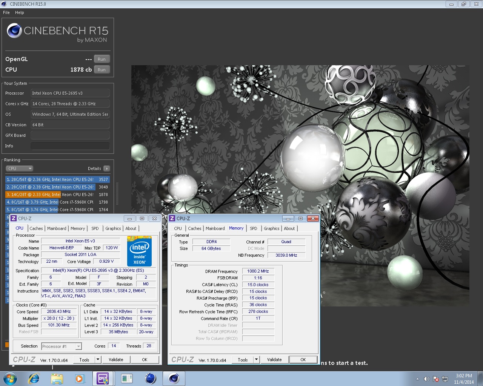Switch to the Cinebench taskbar icon
The width and height of the screenshot is (483, 386).
(174, 378)
